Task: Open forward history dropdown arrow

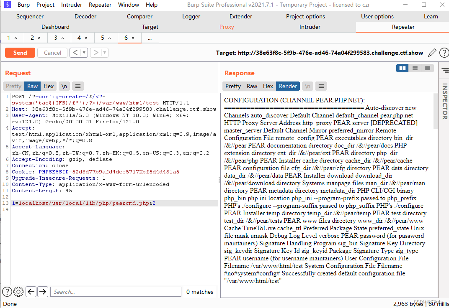Action: [x=105, y=53]
